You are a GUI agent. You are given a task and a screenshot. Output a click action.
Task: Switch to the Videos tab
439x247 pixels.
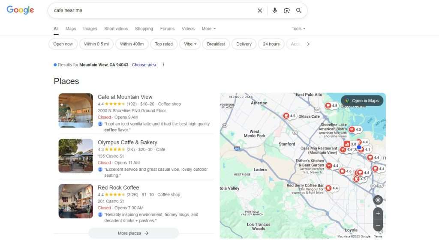pos(188,29)
